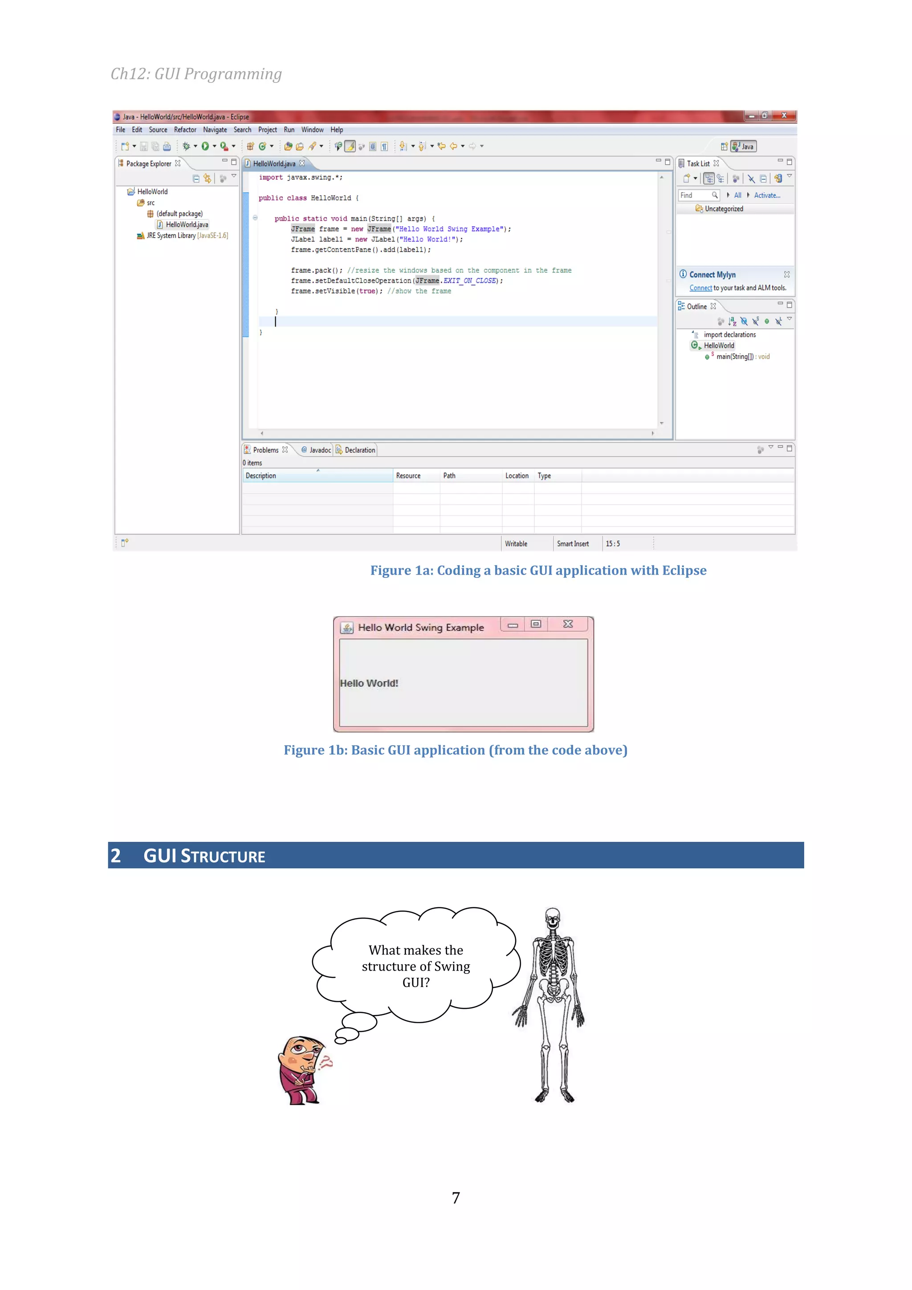Launch Debug with the bug icon

(x=186, y=146)
